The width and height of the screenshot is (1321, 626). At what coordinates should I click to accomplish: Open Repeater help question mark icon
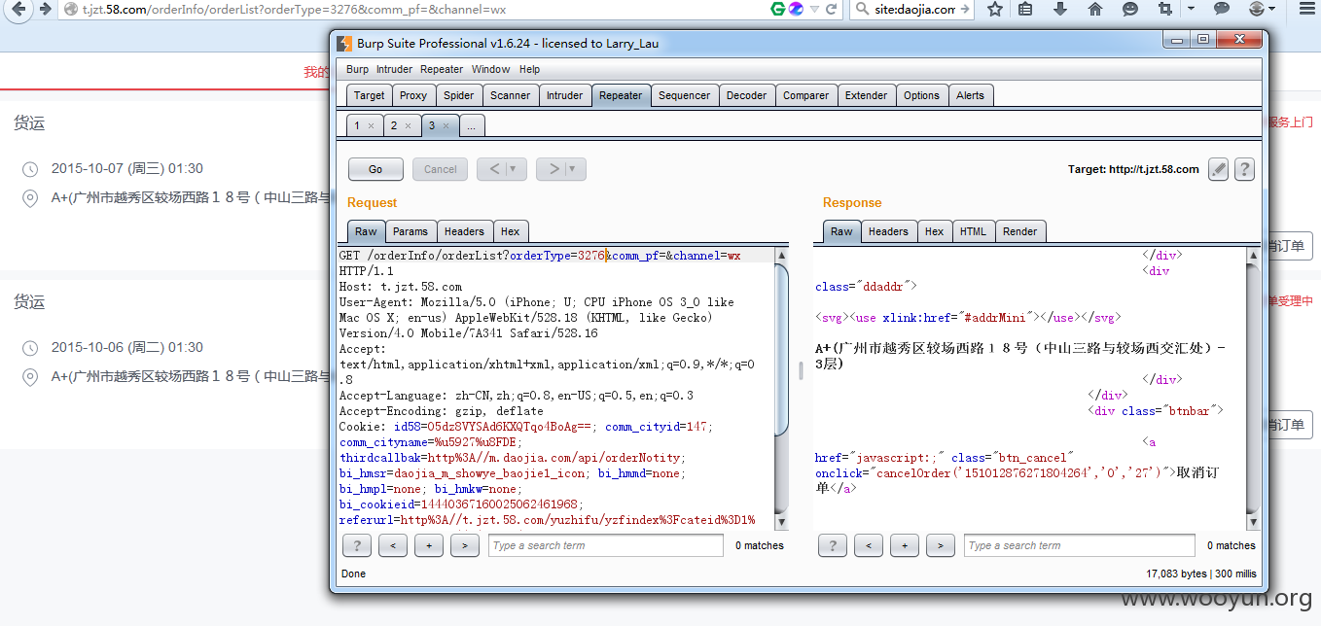pyautogui.click(x=1244, y=169)
